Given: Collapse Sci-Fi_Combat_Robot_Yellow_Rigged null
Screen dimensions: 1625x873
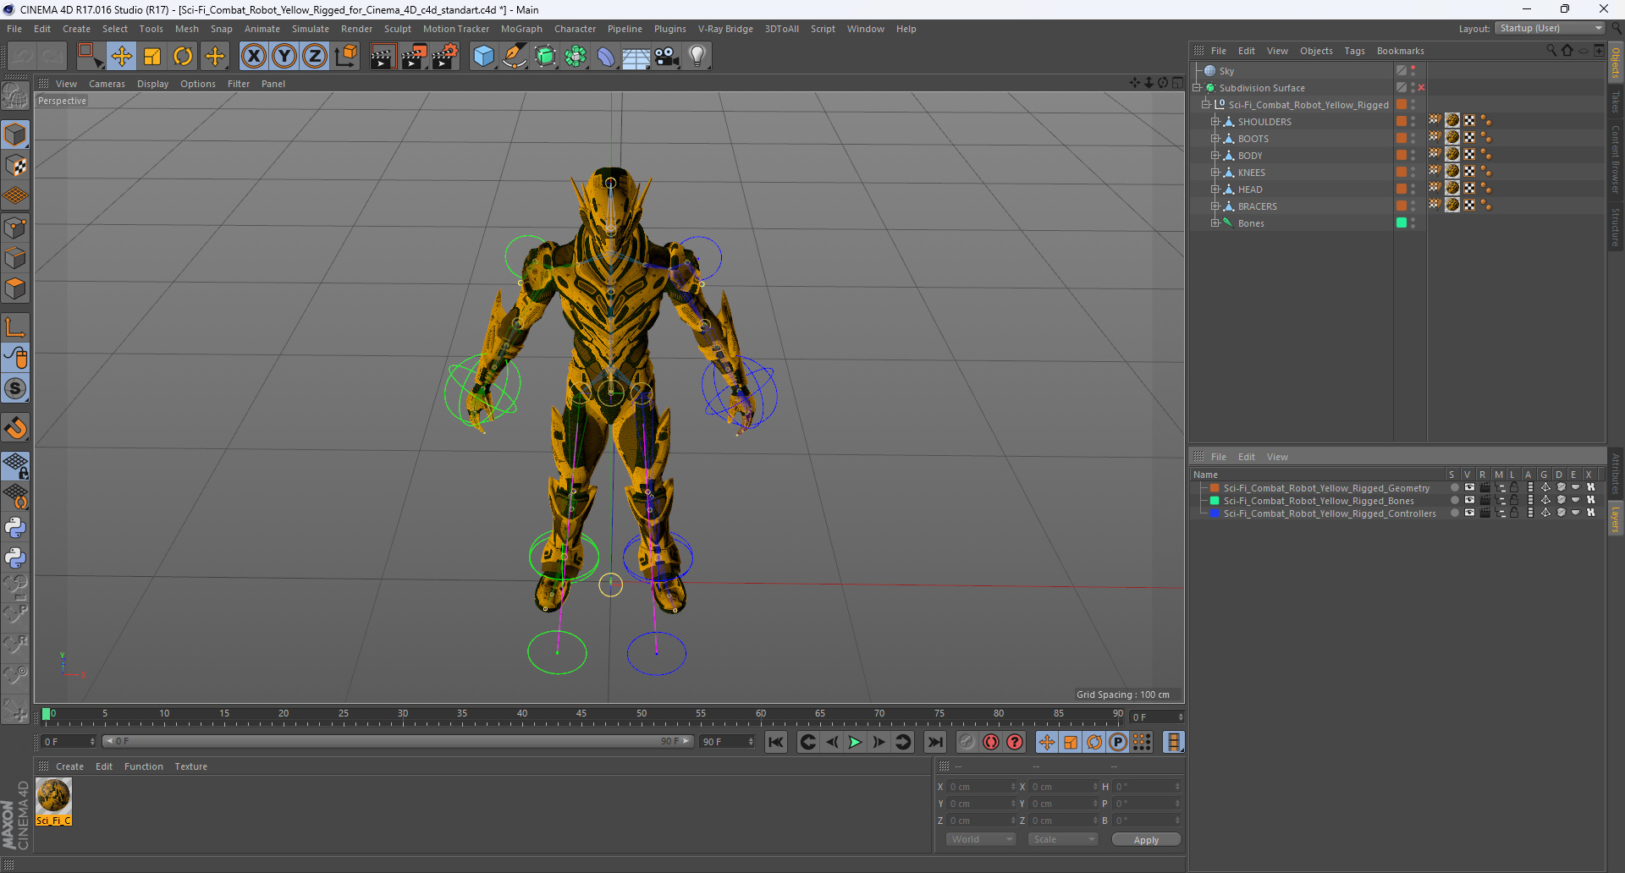Looking at the screenshot, I should coord(1206,105).
